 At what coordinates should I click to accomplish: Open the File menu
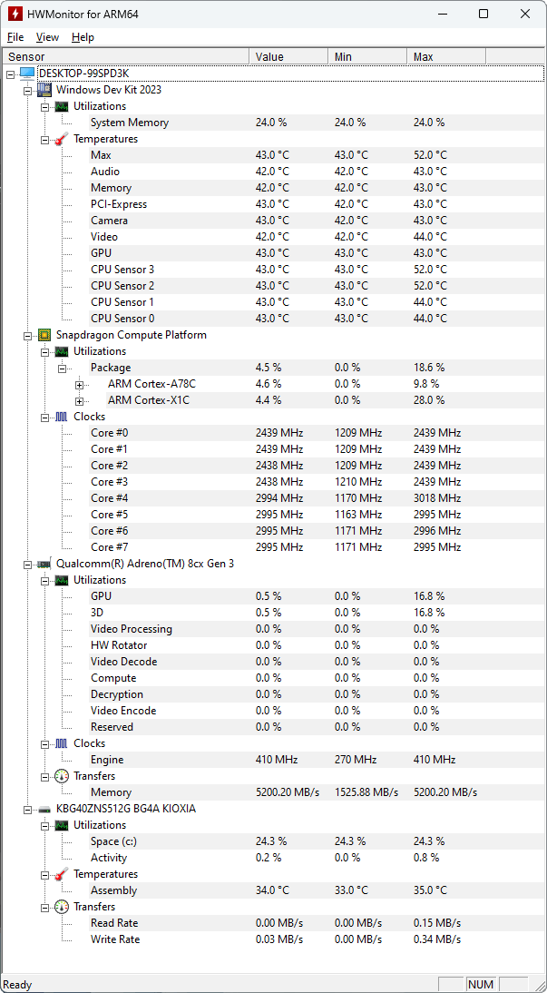tap(15, 37)
